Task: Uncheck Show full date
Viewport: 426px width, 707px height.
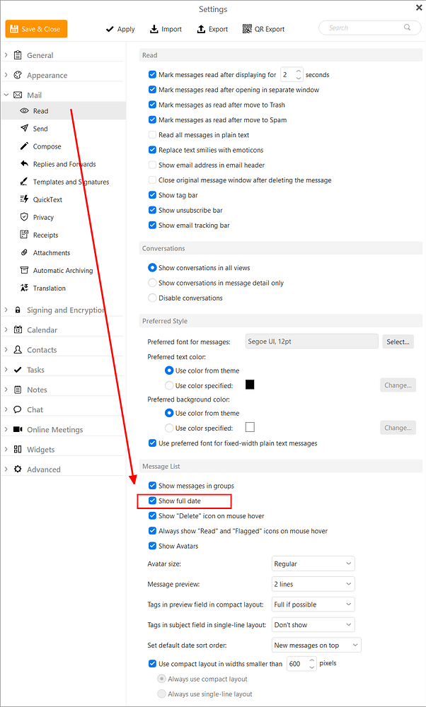Action: point(153,501)
